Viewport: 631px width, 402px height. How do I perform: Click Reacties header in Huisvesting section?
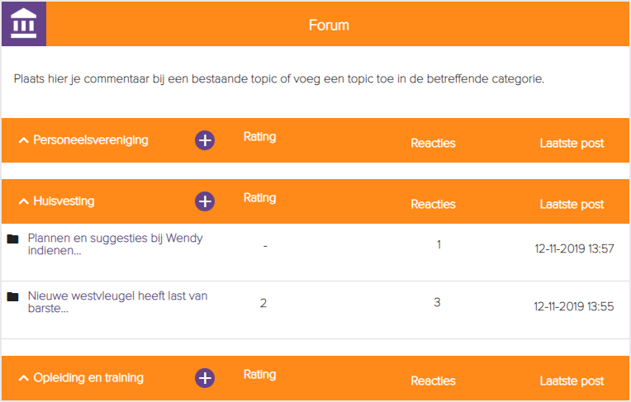tap(433, 205)
